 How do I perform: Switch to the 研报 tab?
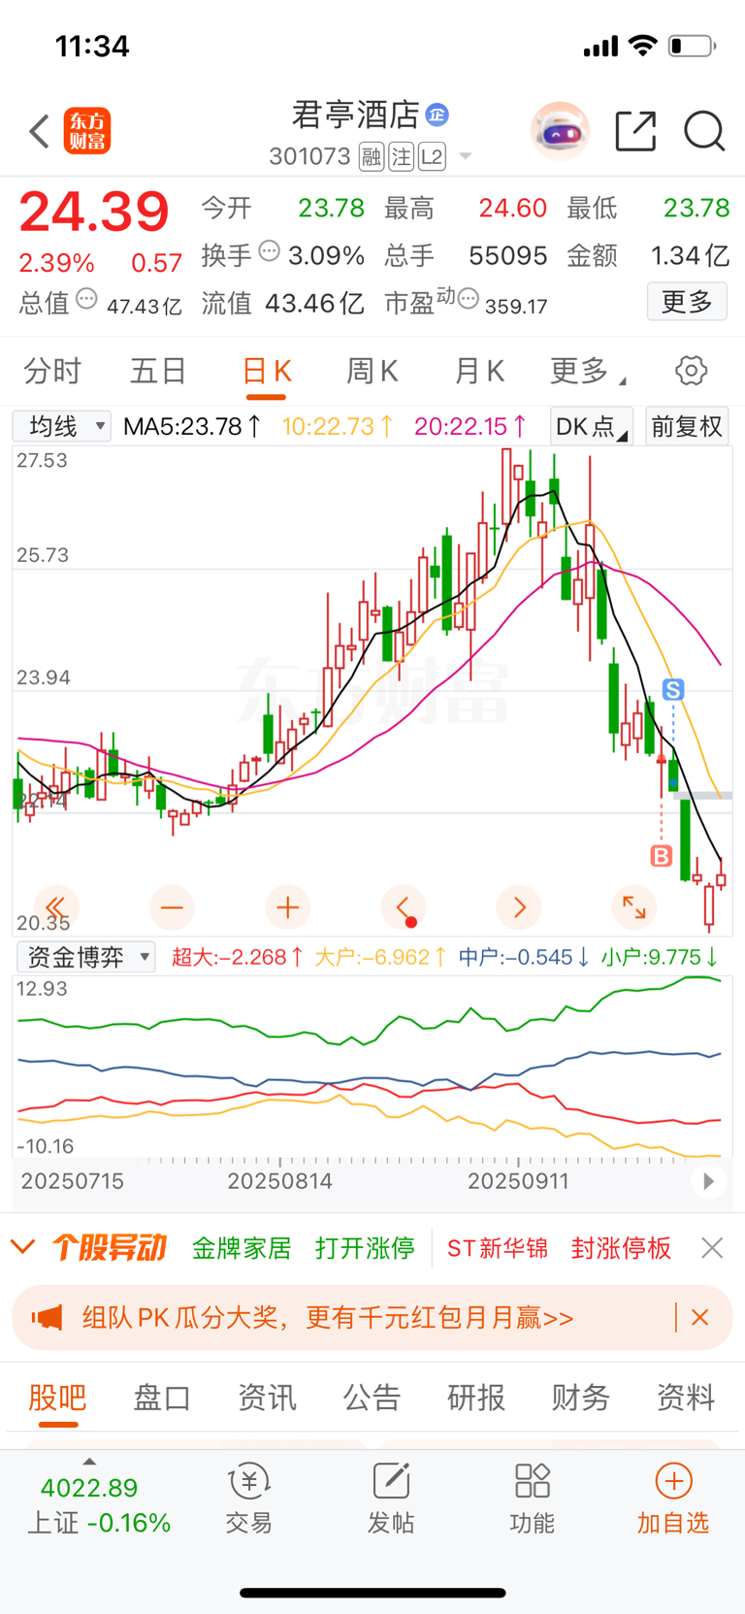click(x=476, y=1398)
